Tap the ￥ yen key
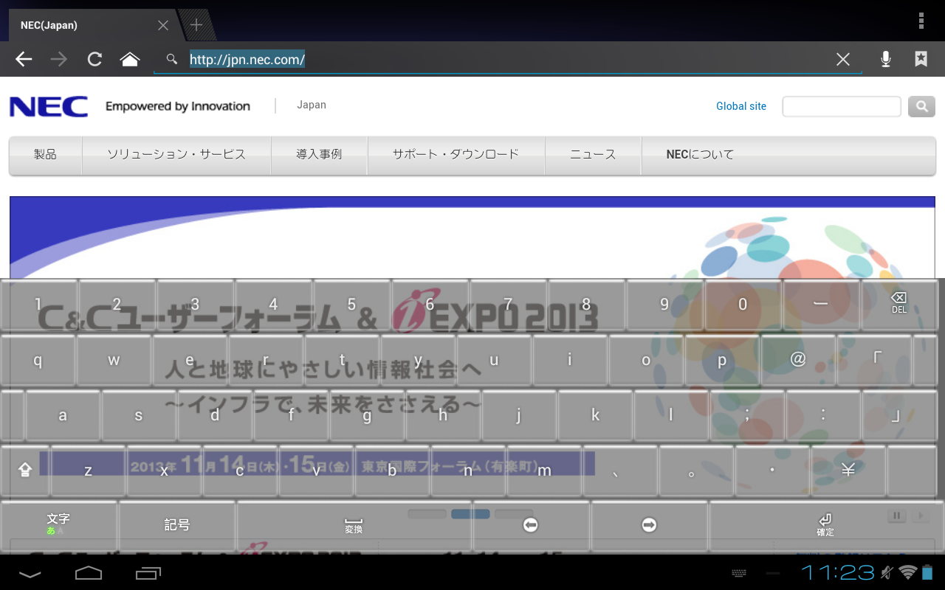The width and height of the screenshot is (945, 590). point(848,471)
